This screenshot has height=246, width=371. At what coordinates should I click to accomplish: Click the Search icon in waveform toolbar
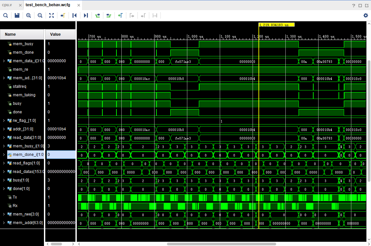6,16
